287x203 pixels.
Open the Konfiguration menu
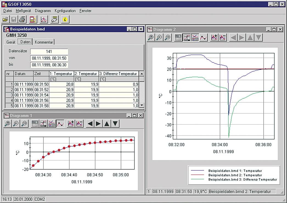(65, 11)
